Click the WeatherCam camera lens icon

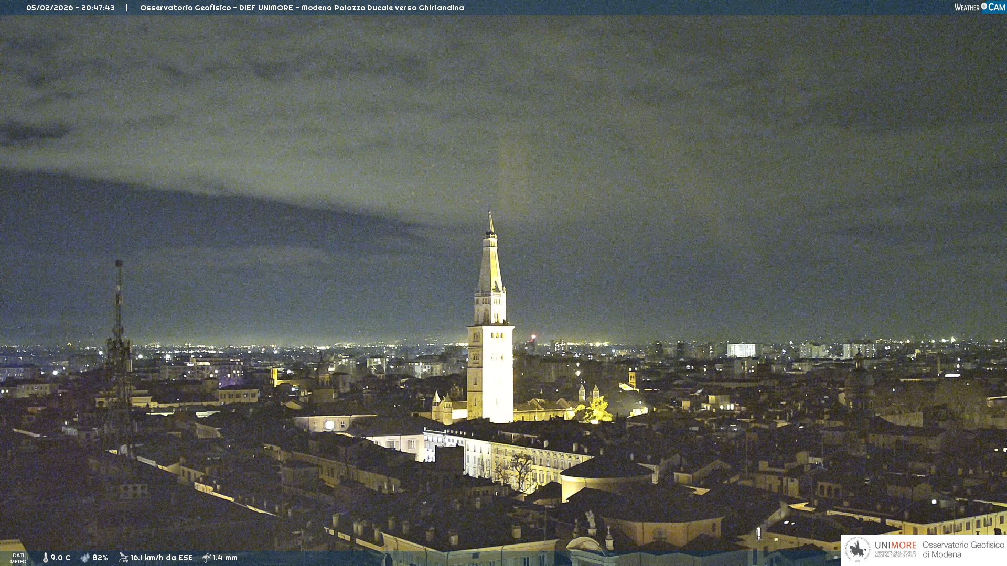point(984,6)
